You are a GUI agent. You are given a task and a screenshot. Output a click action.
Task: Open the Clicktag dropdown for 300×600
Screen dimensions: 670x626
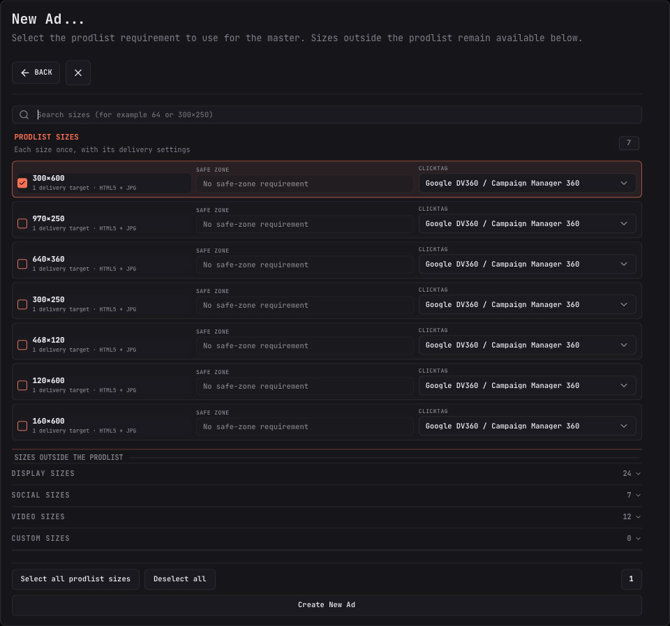pos(527,183)
